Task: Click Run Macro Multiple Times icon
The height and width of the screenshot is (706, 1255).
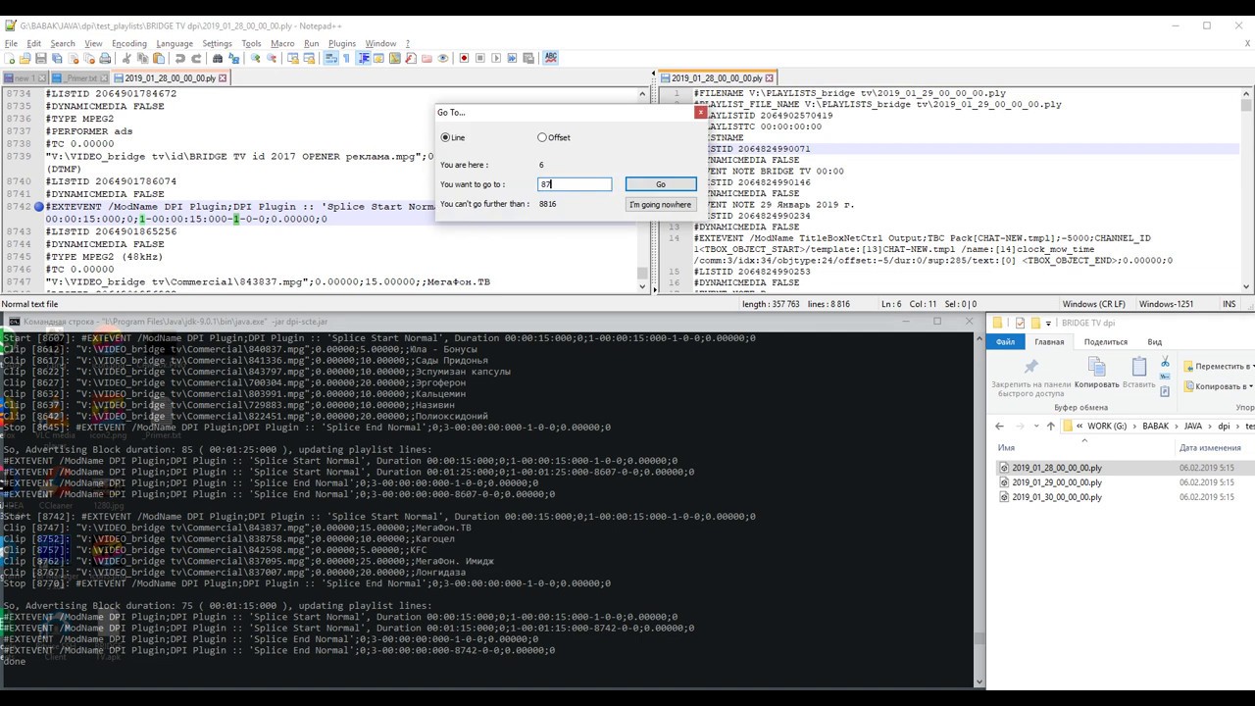Action: click(512, 58)
